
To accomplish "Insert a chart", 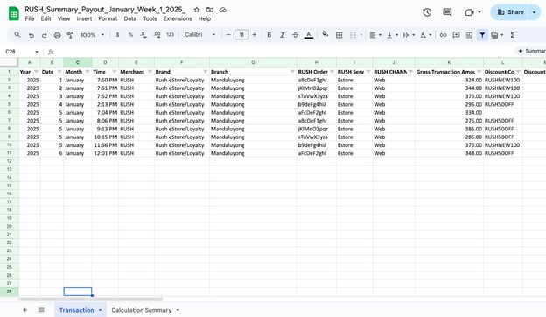I will 469,35.
